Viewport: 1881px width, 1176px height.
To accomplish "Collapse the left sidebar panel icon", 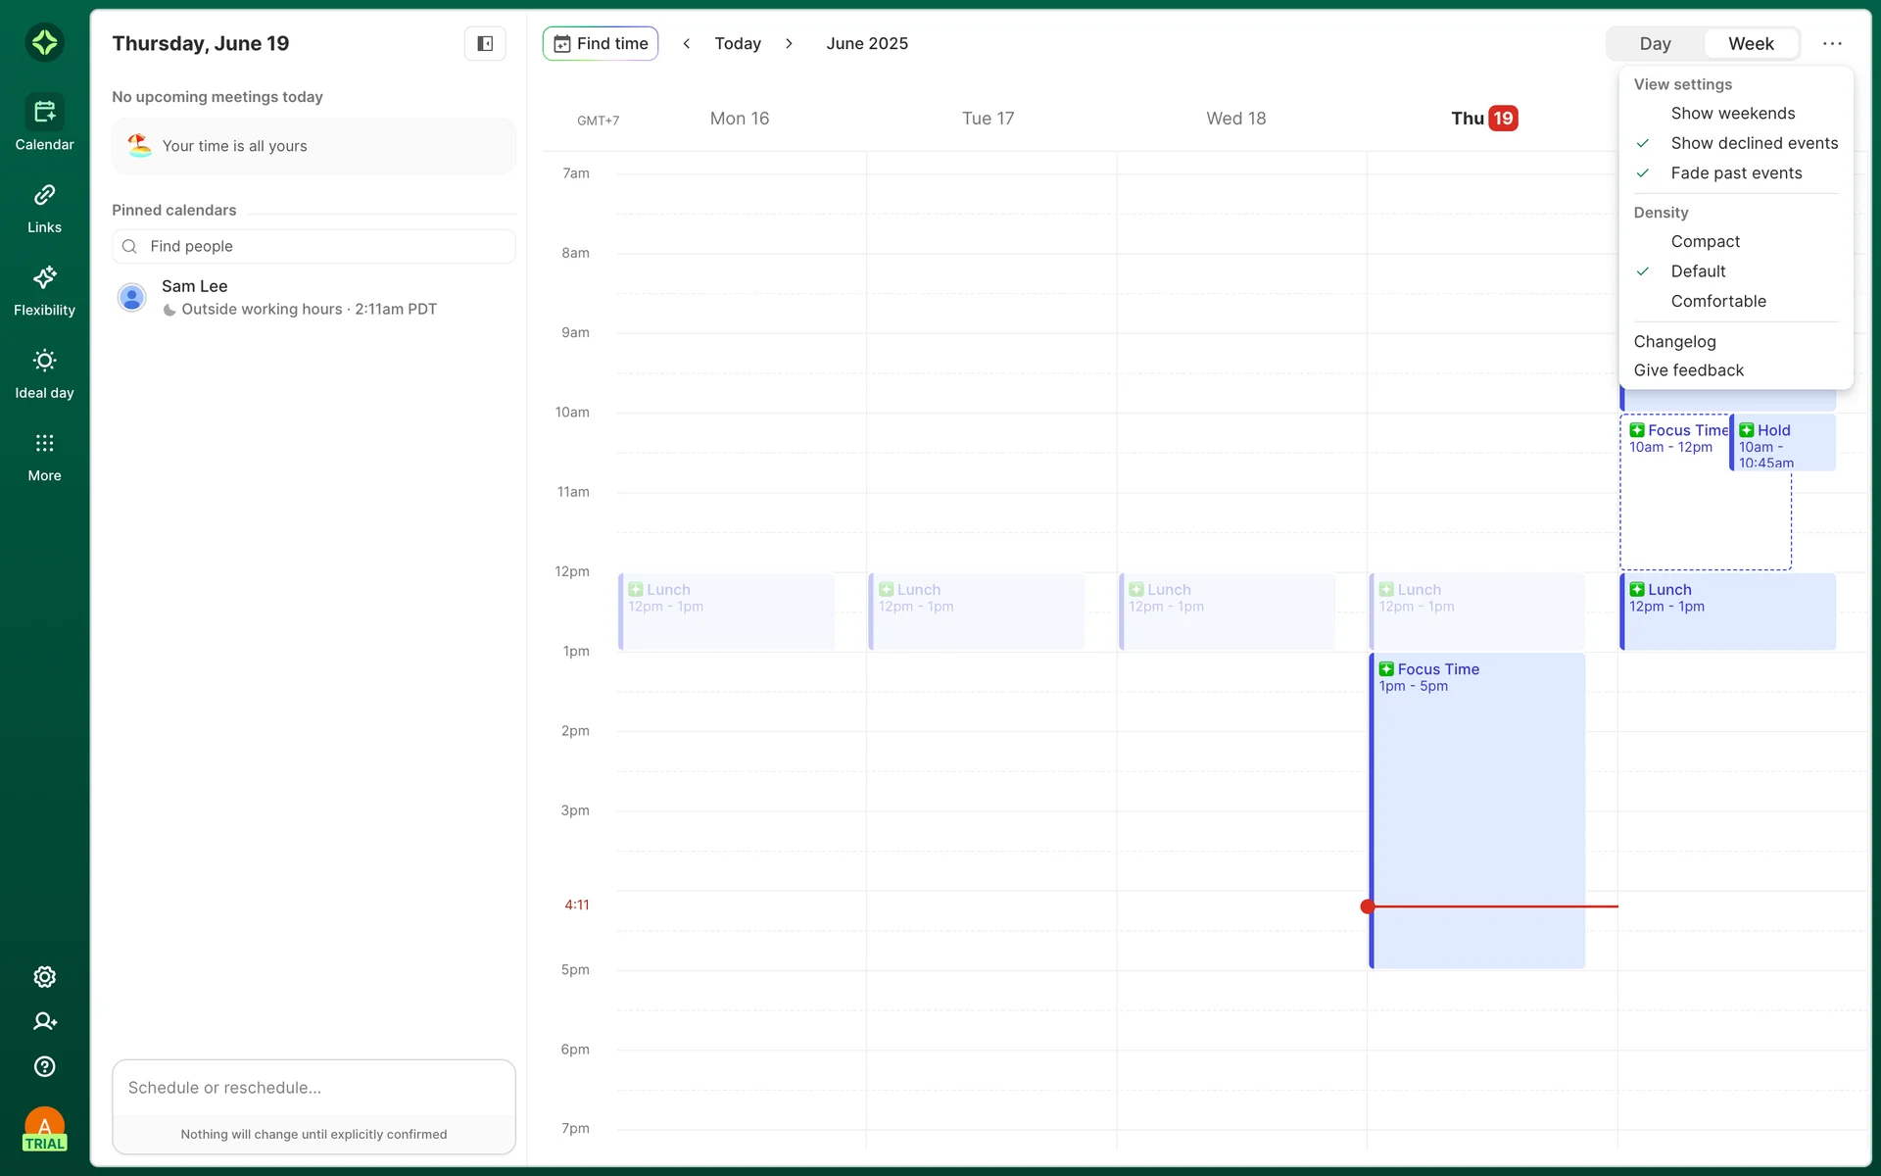I will tap(485, 43).
